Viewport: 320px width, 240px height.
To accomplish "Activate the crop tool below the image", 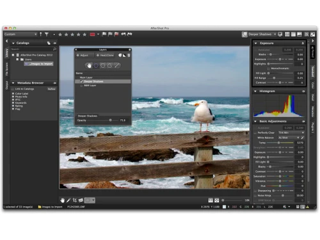I will pyautogui.click(x=75, y=200).
